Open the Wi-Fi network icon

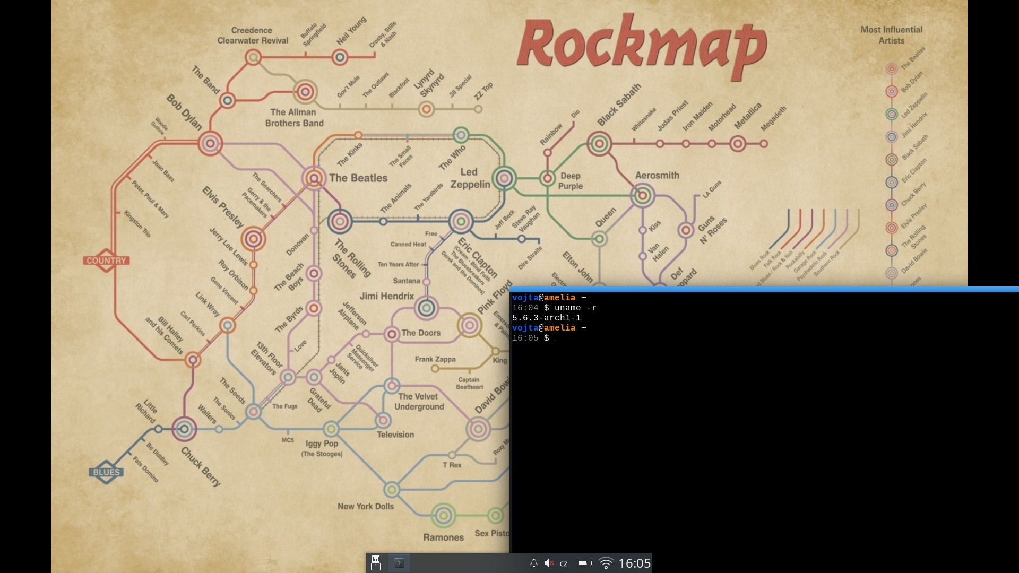pyautogui.click(x=606, y=563)
